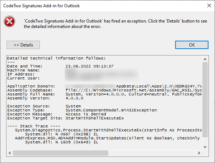Click the vertical scrollbar up arrow
Screen dimensions: 215x163
205,59
